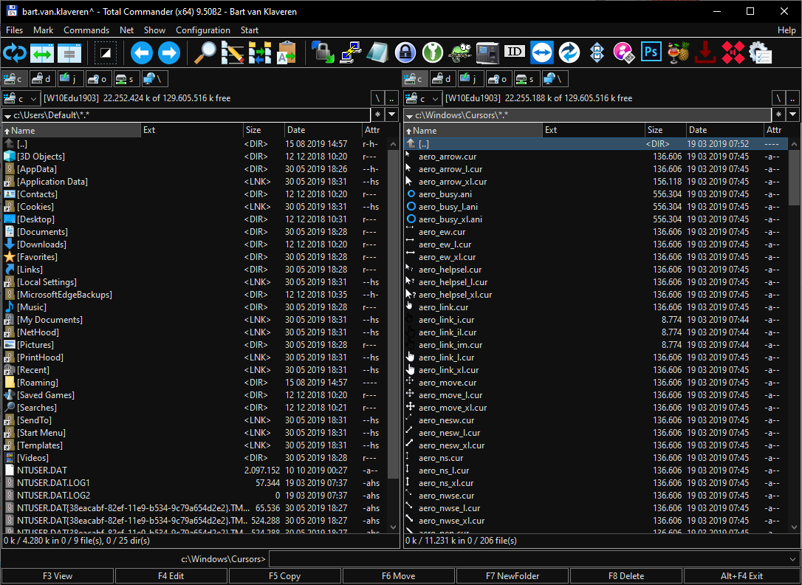Open right panel directory history arrow
The width and height of the screenshot is (802, 585).
[793, 114]
